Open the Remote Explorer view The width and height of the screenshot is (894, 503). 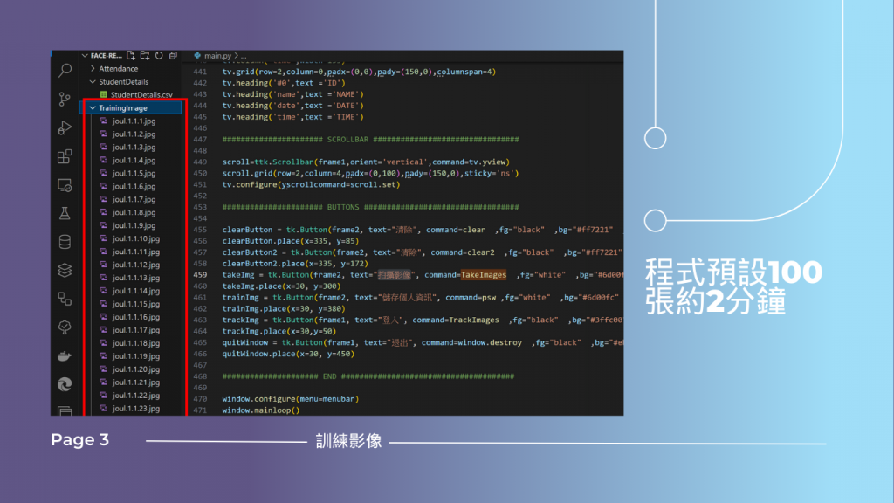[x=65, y=185]
